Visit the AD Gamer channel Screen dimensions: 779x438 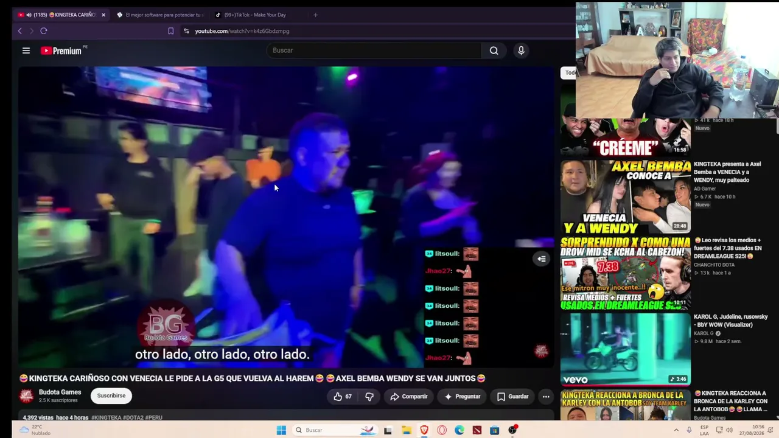coord(705,189)
